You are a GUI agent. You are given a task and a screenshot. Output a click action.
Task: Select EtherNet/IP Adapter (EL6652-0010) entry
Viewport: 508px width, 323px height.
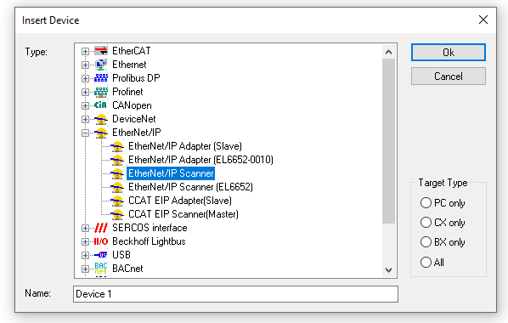click(200, 160)
